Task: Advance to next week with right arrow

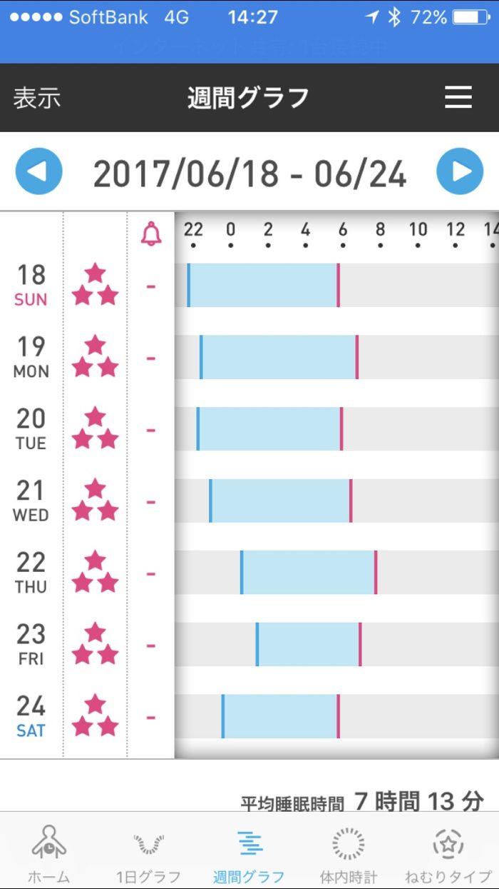Action: (x=460, y=171)
